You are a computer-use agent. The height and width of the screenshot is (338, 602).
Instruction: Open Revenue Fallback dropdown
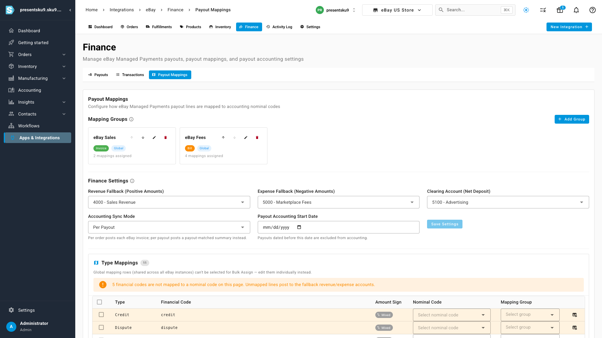pyautogui.click(x=169, y=202)
